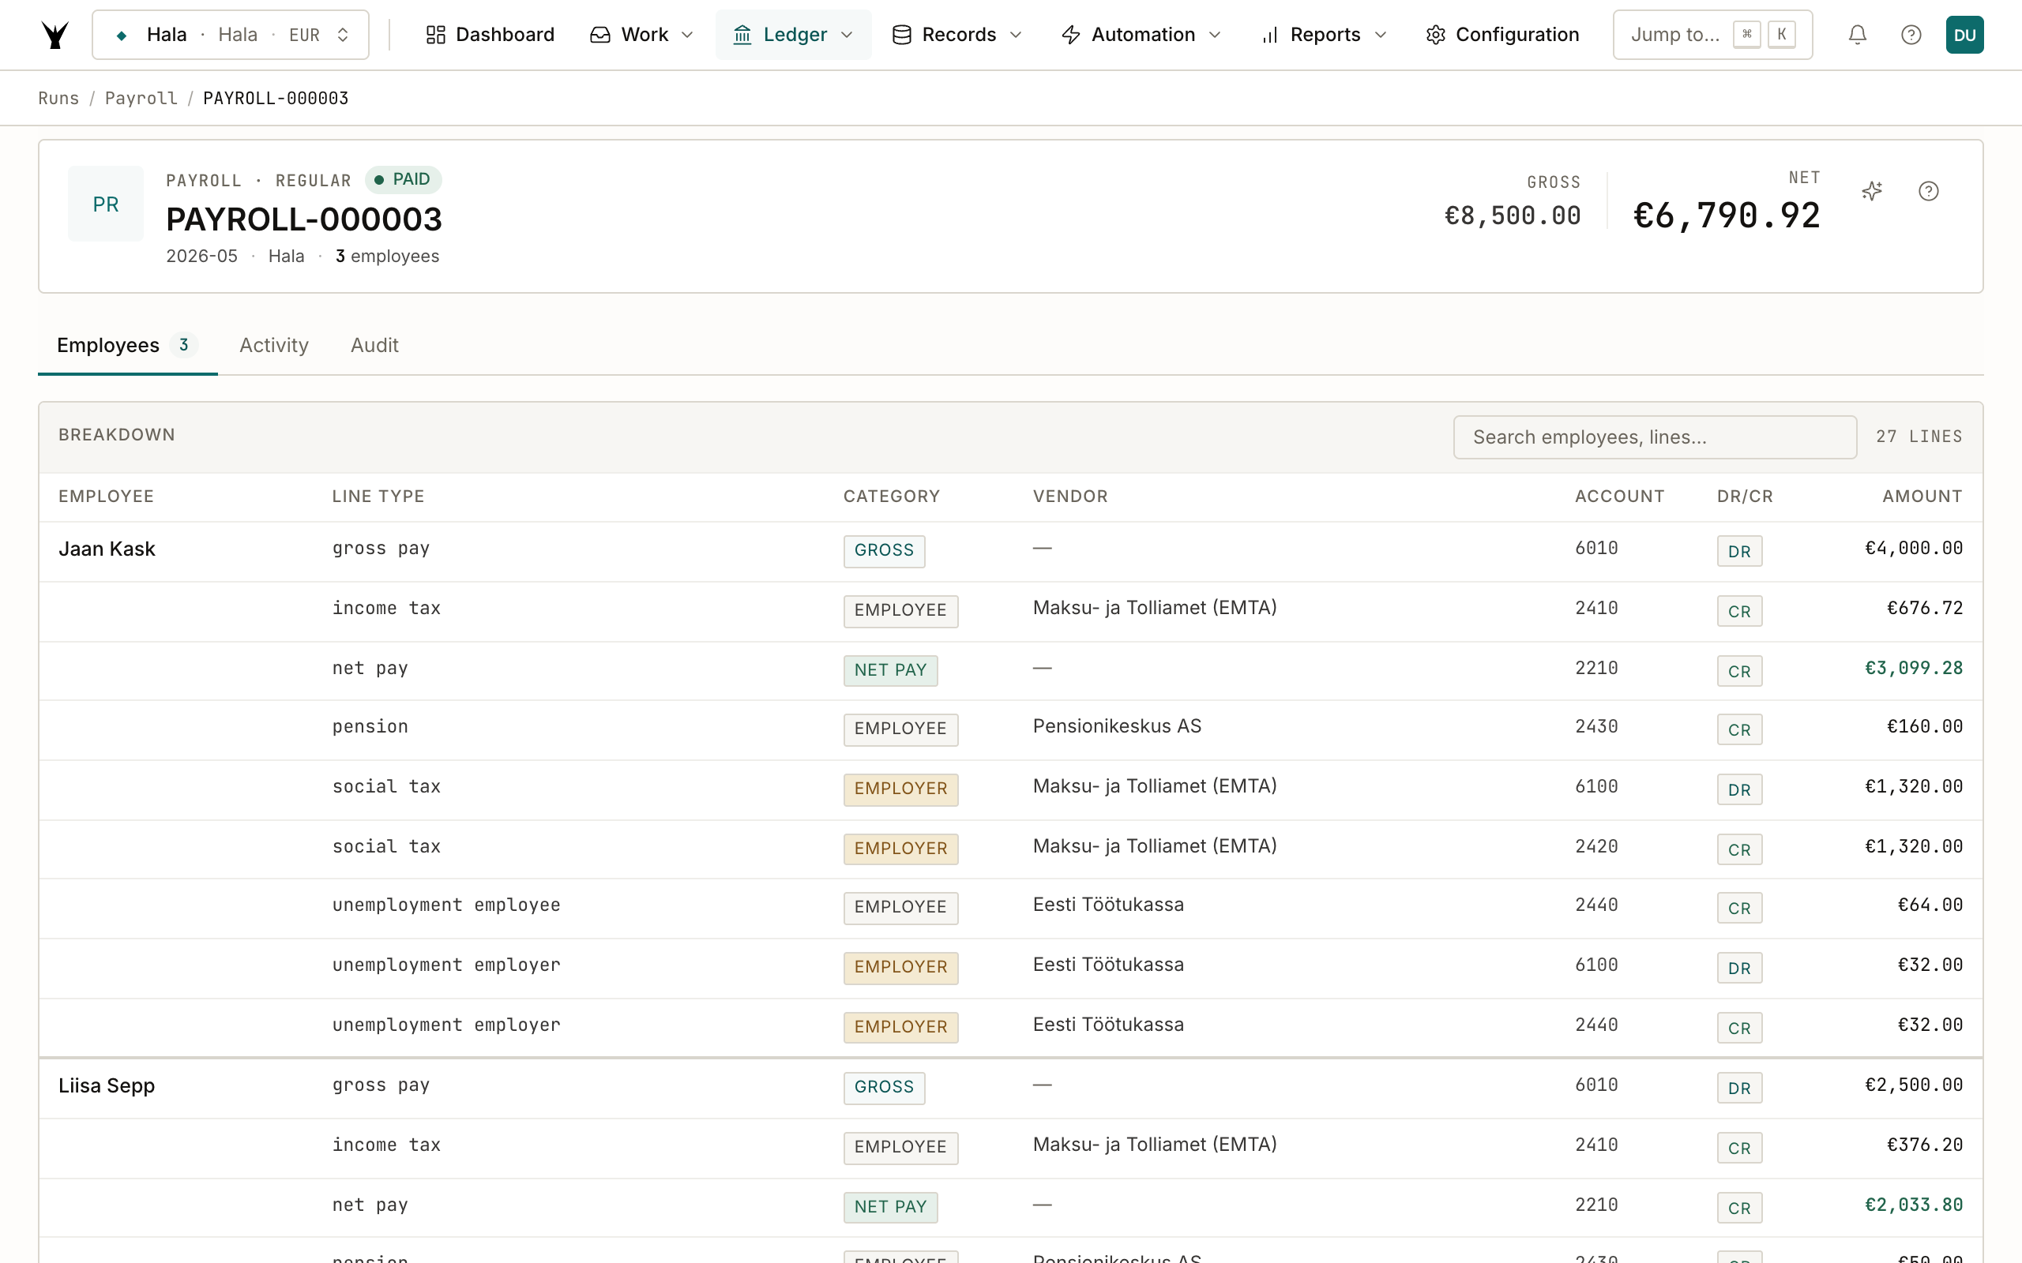Click the Work inbox icon

(x=600, y=35)
